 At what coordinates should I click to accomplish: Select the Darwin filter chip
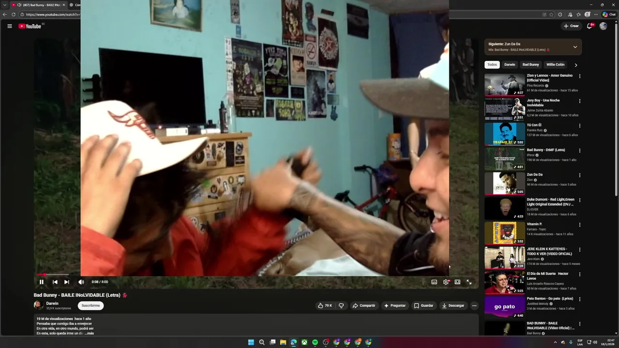510,65
